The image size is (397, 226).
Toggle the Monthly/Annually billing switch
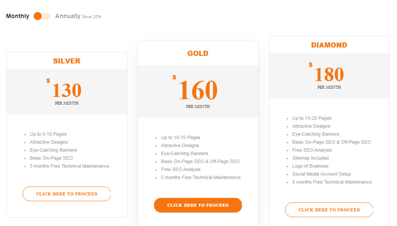[42, 16]
